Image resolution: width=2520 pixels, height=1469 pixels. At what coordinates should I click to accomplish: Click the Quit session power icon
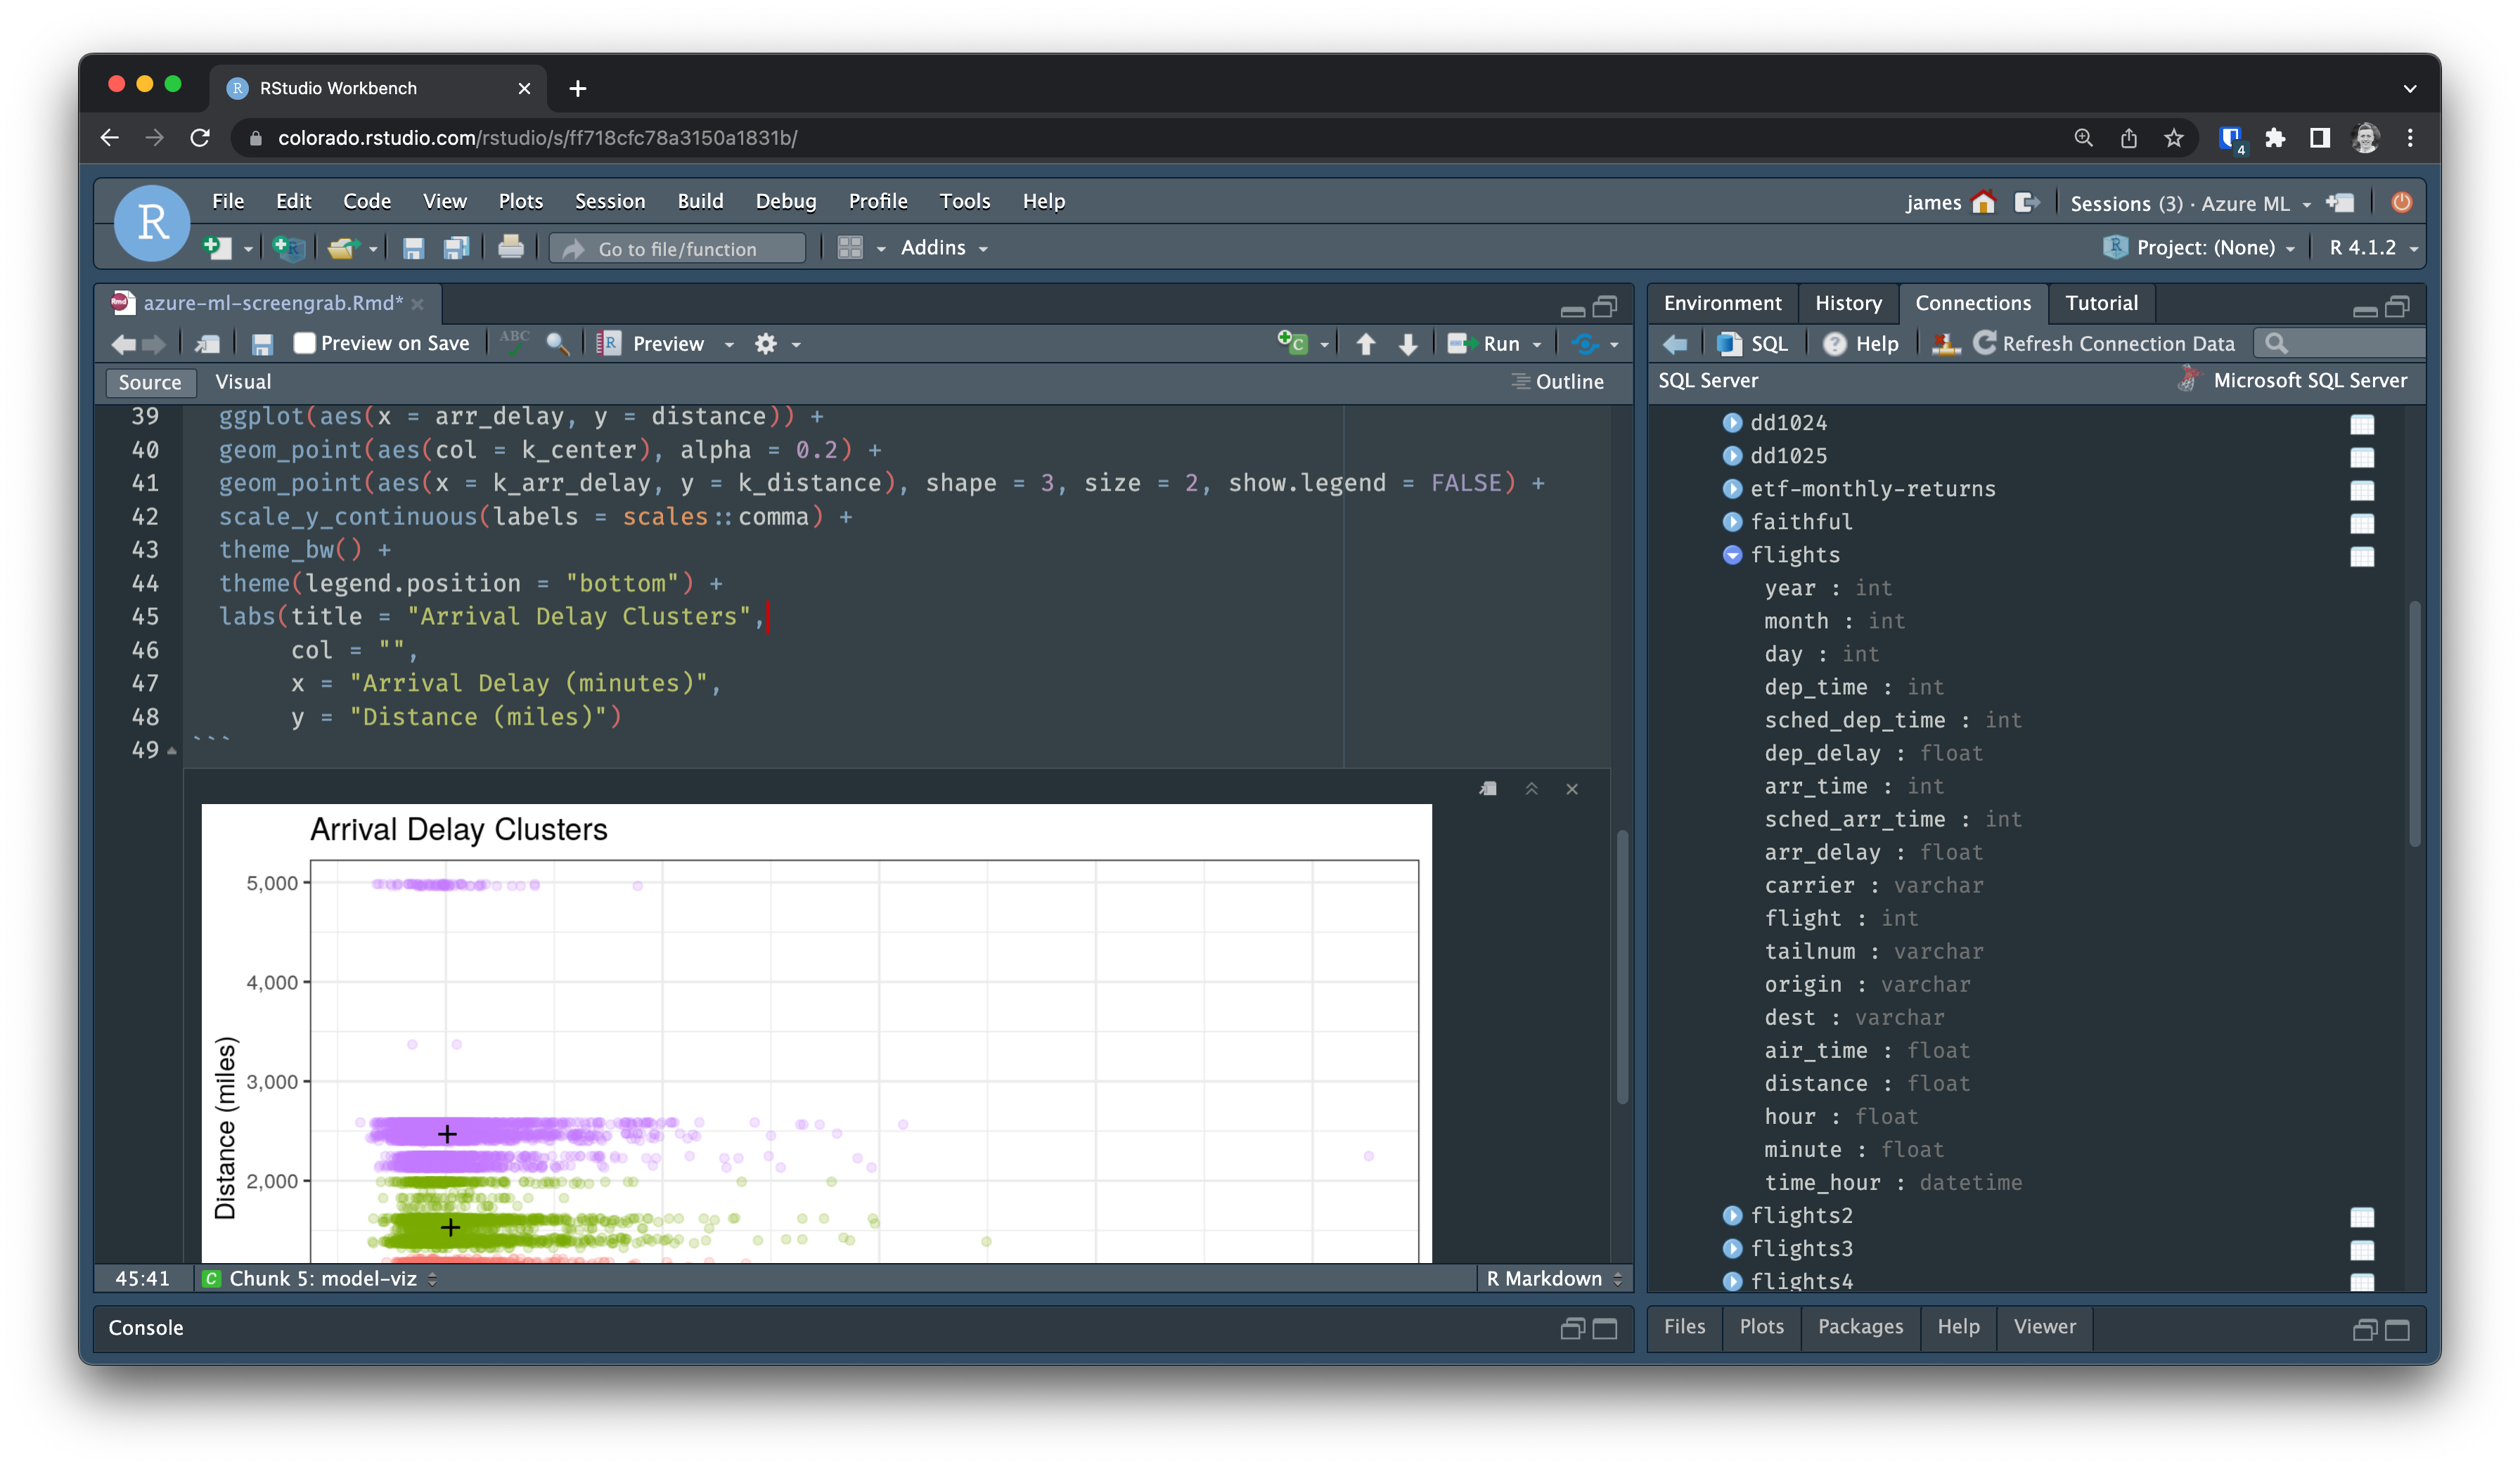pyautogui.click(x=2400, y=203)
